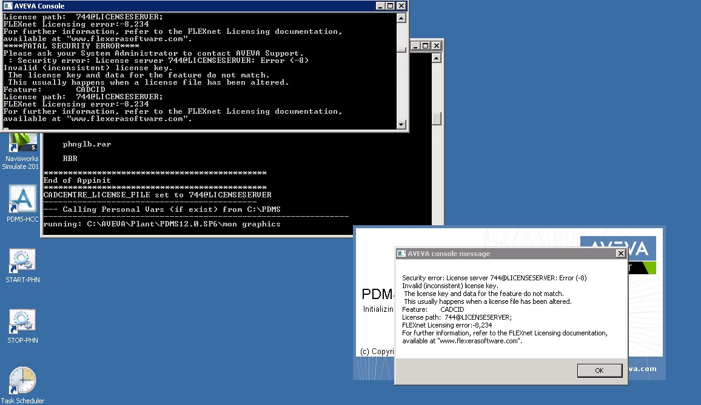Click the "RBR" line in the background console
Screen dimensions: 701x405
(x=70, y=159)
